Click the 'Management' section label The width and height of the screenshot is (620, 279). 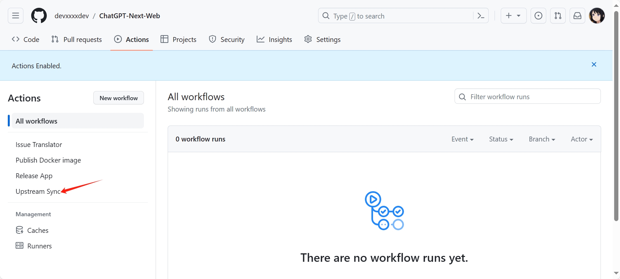(33, 214)
